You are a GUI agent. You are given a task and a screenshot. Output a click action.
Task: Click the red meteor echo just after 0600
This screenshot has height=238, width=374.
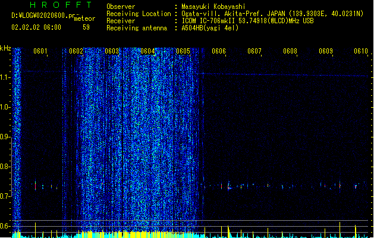coord(35,186)
